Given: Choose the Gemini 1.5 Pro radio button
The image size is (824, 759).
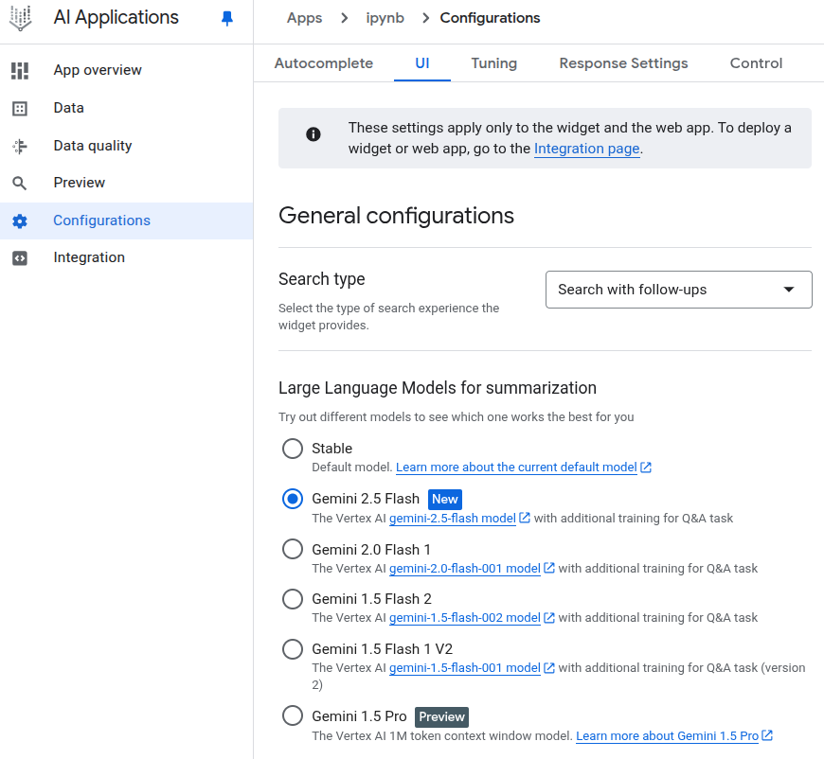Looking at the screenshot, I should 293,715.
